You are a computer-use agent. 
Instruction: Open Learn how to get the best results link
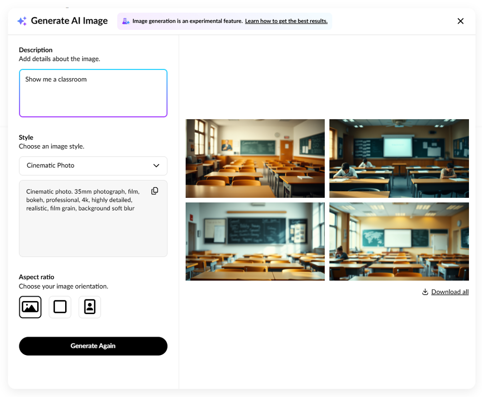pyautogui.click(x=286, y=21)
